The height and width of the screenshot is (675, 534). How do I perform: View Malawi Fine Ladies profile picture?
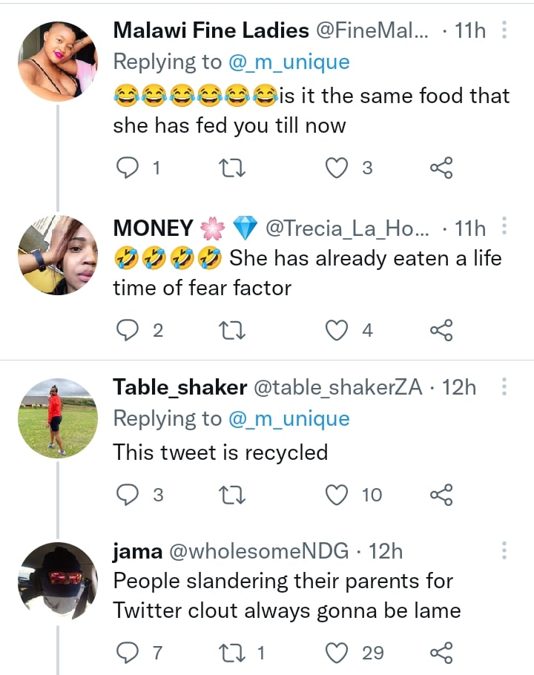[x=57, y=61]
